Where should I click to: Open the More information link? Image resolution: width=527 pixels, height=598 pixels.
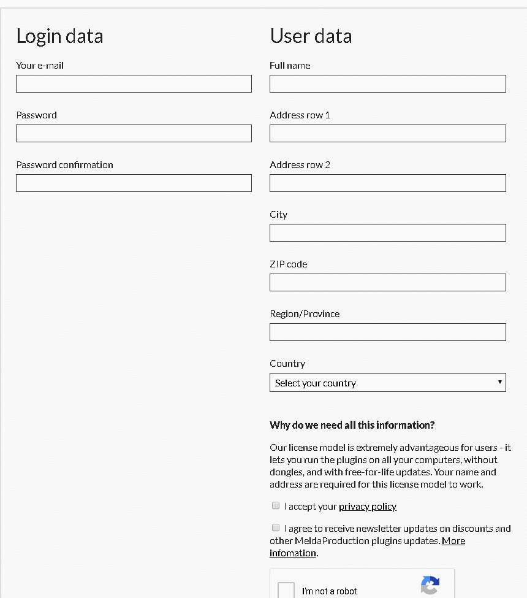point(453,541)
